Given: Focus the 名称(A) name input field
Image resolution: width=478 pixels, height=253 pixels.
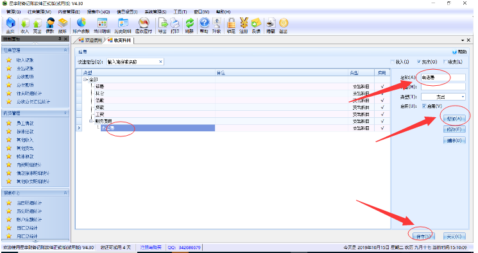Looking at the screenshot, I should click(x=443, y=78).
